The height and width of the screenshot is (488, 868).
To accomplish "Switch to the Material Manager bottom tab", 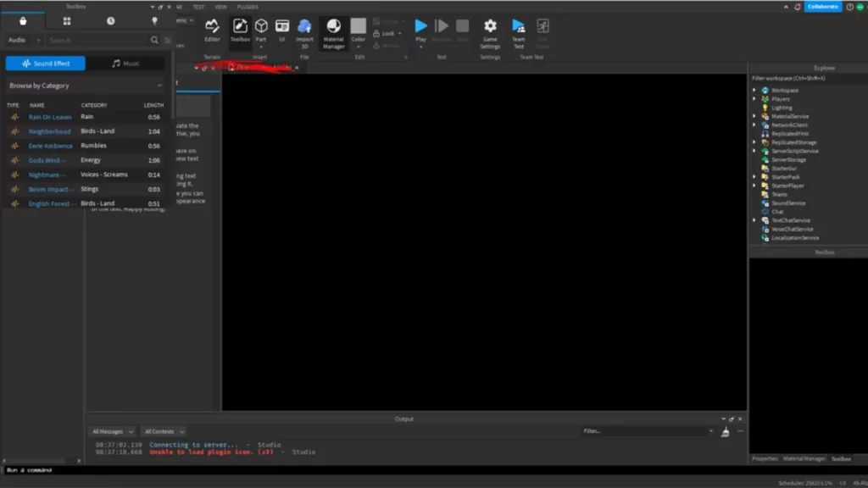I will pyautogui.click(x=804, y=458).
